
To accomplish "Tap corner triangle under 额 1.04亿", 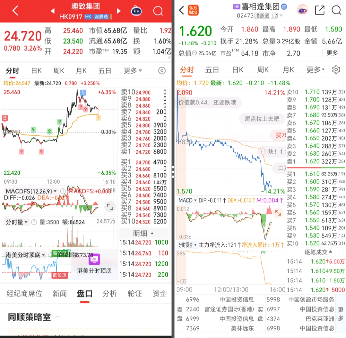I will coord(169,57).
